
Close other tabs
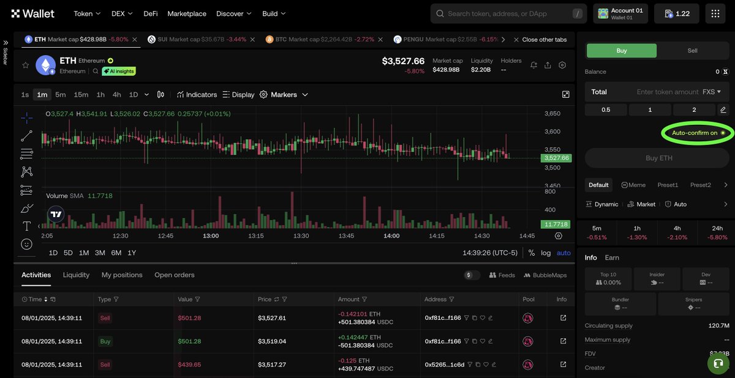tap(540, 39)
